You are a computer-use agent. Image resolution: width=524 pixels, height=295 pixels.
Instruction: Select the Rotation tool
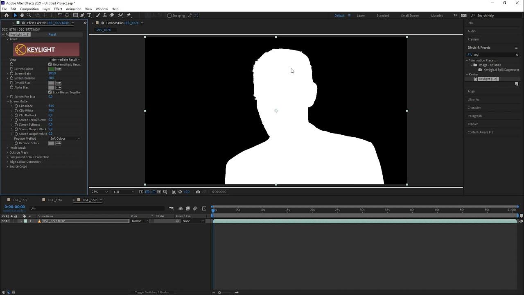(x=60, y=15)
